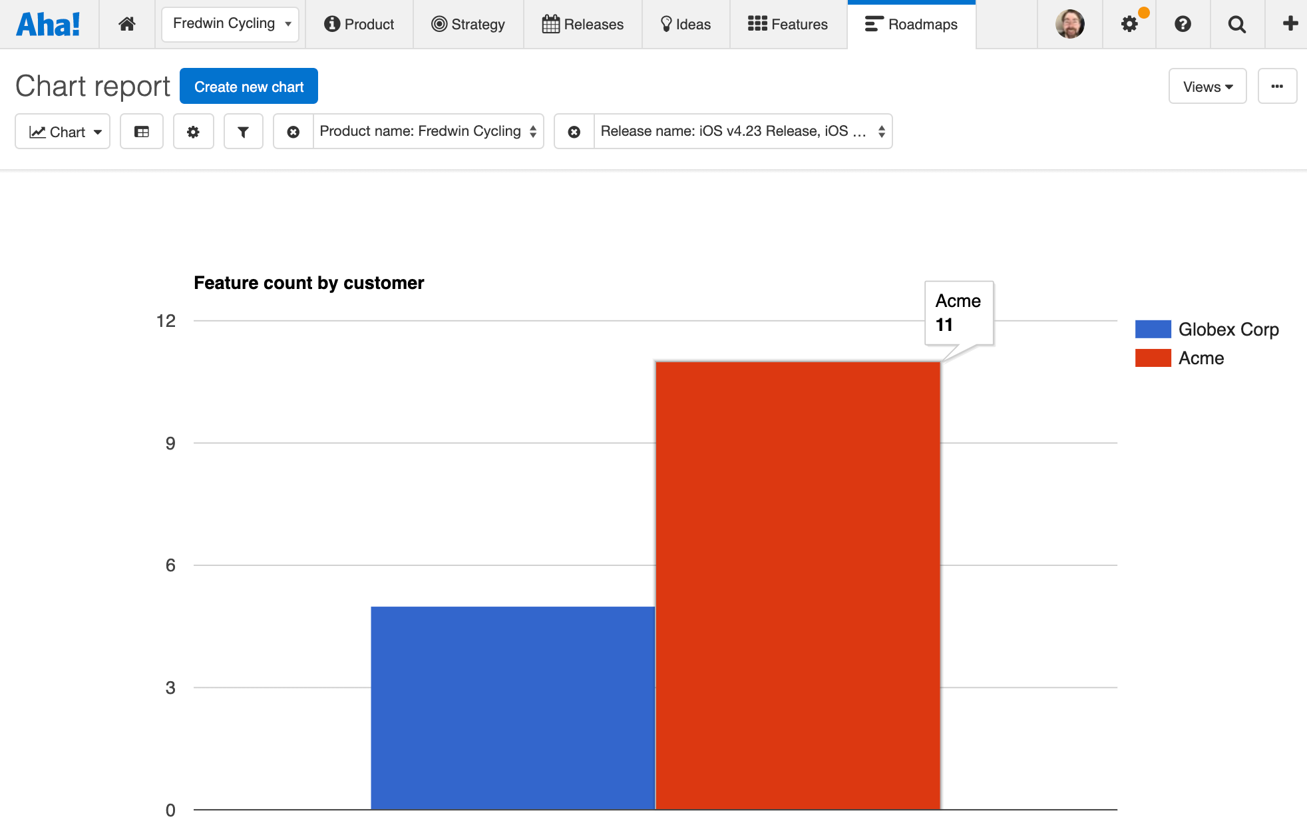This screenshot has height=827, width=1307.
Task: Switch to the Releases tab
Action: pyautogui.click(x=583, y=25)
